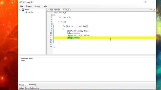161x90 pixels.
Task: Collapse the code fold at line 8
Action: point(53,28)
